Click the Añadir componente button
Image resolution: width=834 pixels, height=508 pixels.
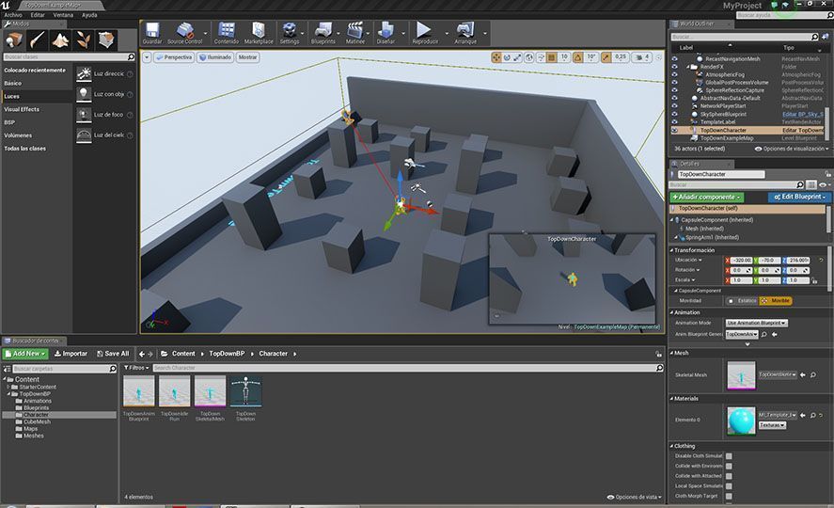(706, 197)
